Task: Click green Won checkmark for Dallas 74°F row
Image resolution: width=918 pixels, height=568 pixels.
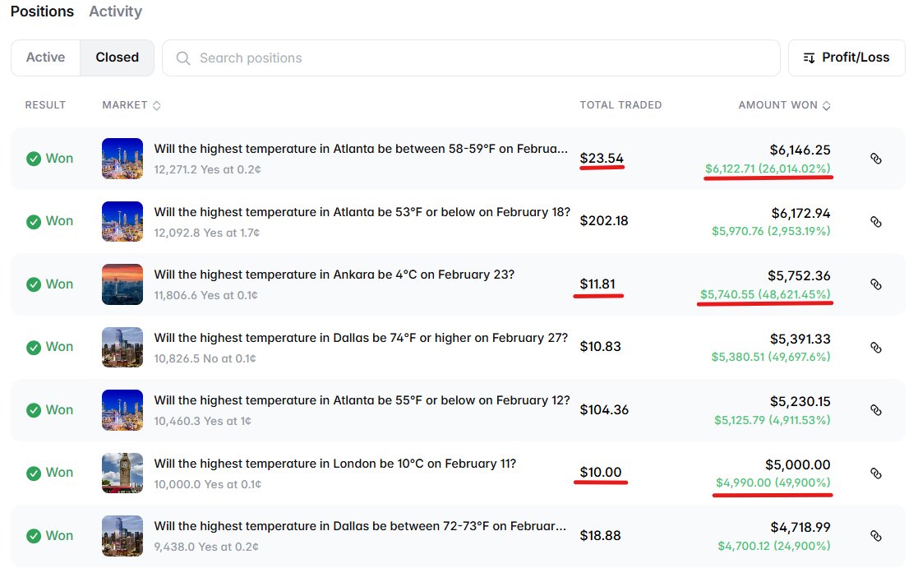Action: [x=34, y=347]
